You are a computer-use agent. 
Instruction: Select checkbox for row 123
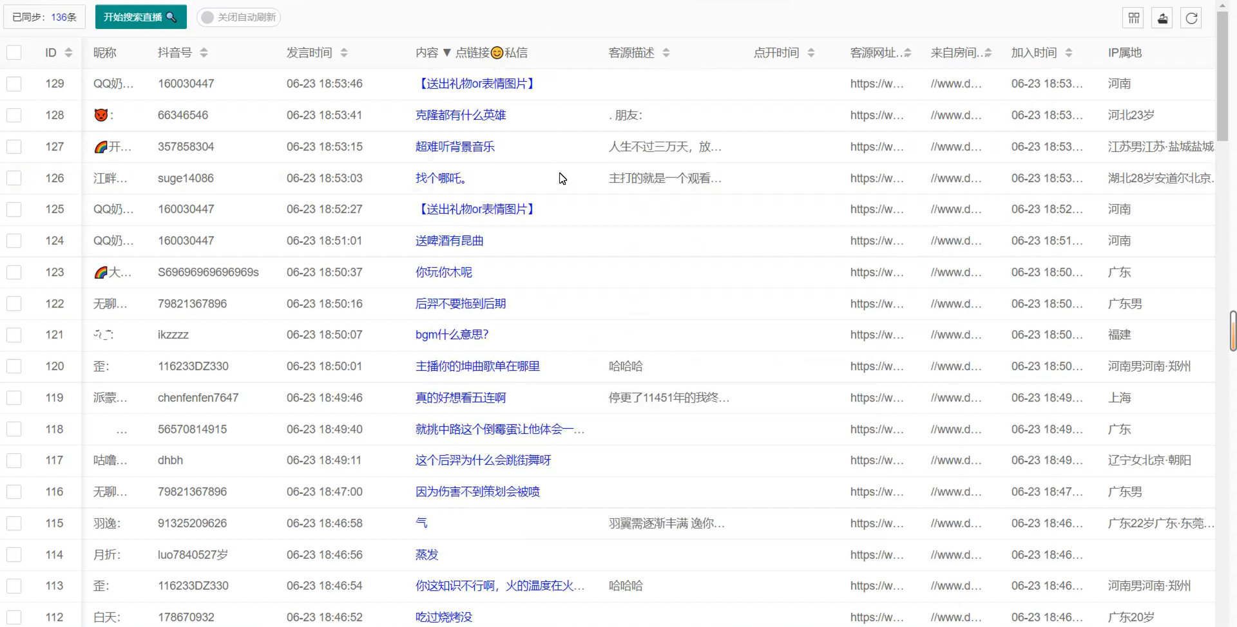pos(14,272)
